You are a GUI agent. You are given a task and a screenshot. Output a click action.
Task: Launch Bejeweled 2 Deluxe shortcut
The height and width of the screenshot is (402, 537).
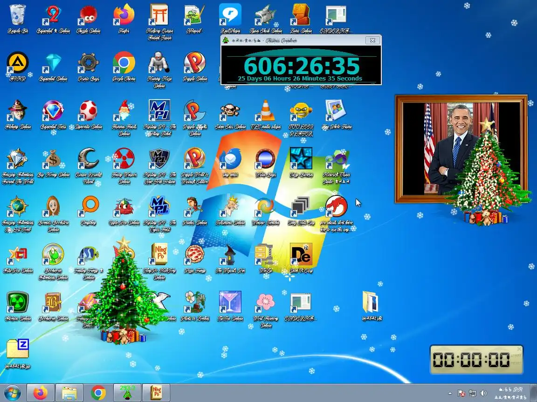click(x=53, y=19)
